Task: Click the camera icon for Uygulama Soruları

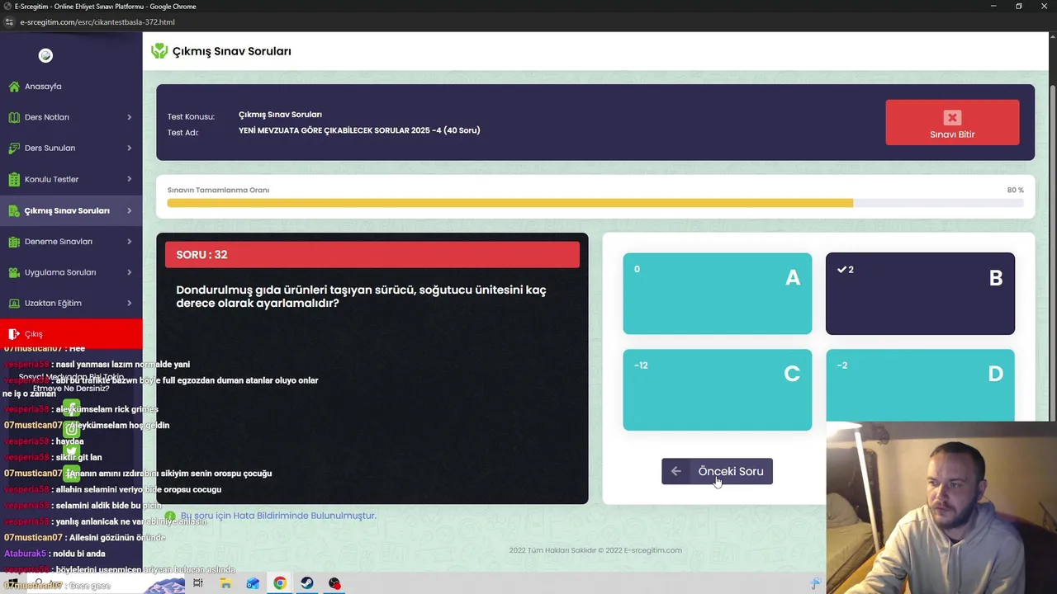Action: [14, 272]
